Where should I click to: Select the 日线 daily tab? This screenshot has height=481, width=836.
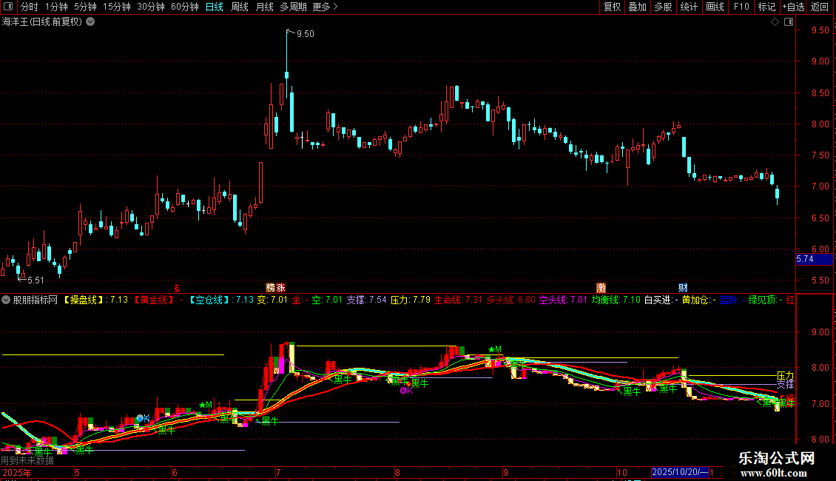215,7
